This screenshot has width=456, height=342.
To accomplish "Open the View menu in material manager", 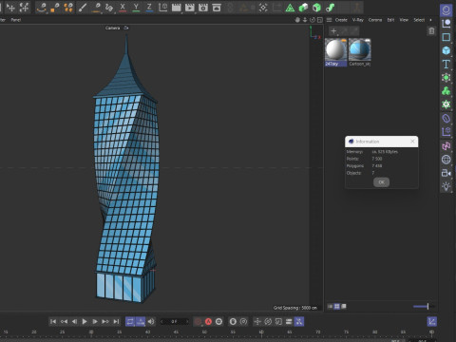I will click(x=404, y=20).
